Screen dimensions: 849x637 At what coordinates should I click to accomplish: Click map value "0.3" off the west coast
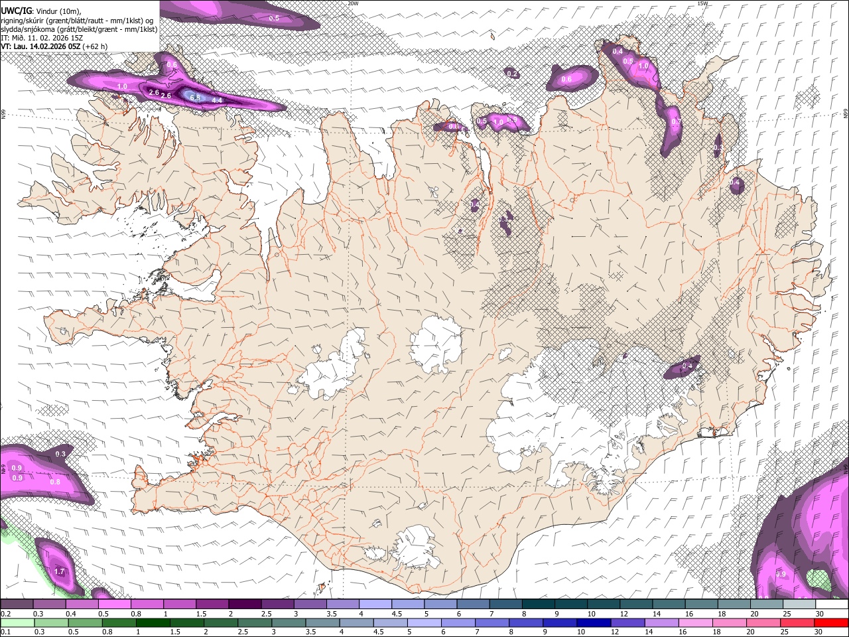tap(60, 454)
